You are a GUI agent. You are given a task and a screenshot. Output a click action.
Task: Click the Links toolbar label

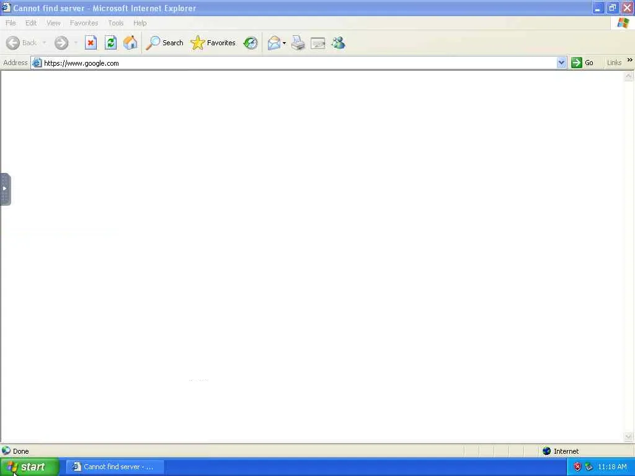pos(614,63)
